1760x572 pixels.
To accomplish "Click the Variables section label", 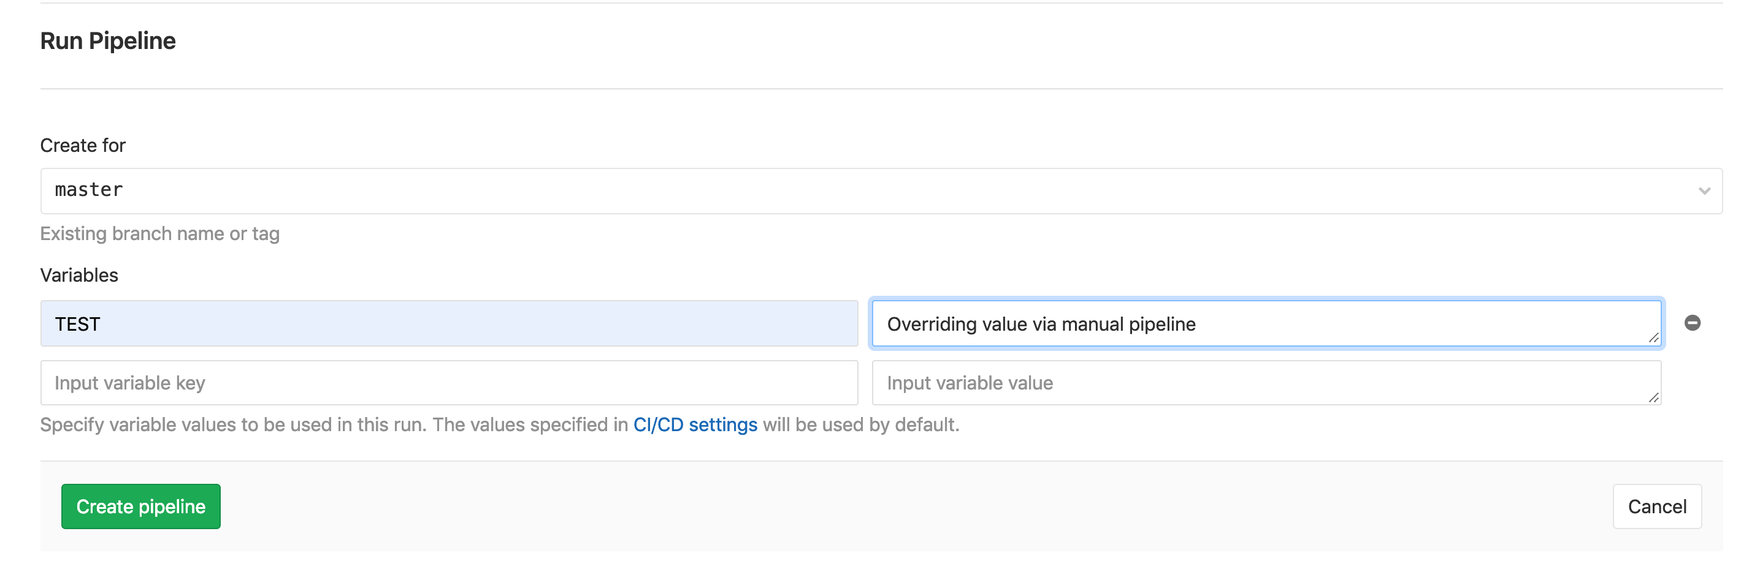I will click(78, 274).
